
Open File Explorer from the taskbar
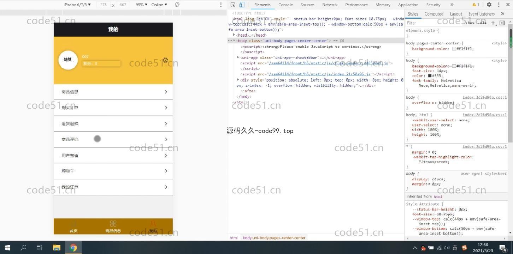[57, 248]
